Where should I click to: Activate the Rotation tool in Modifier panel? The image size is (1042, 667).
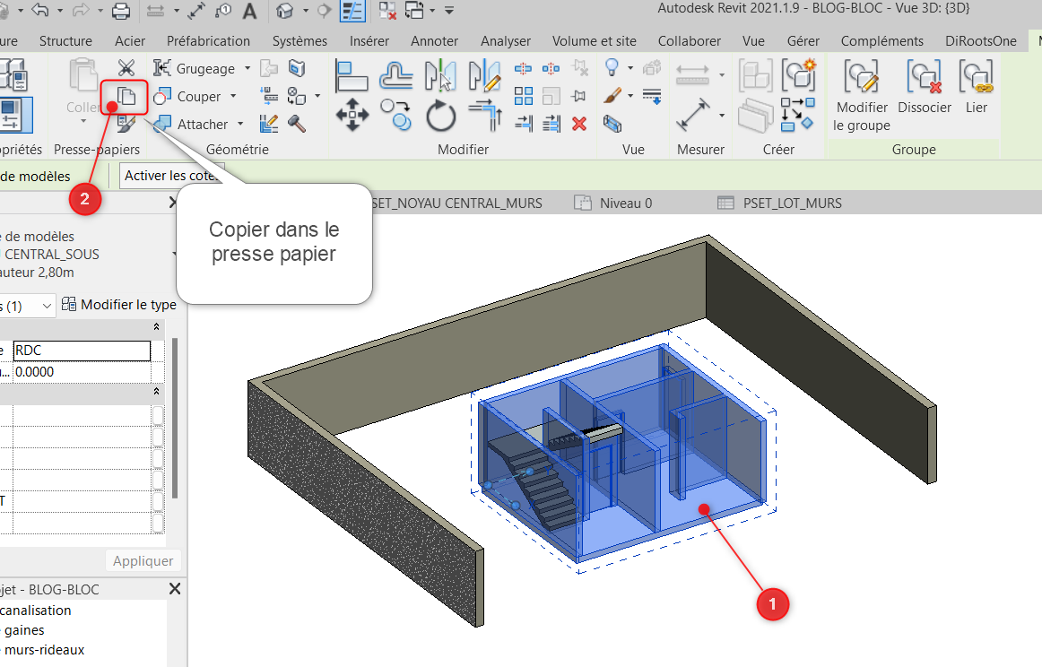point(440,115)
